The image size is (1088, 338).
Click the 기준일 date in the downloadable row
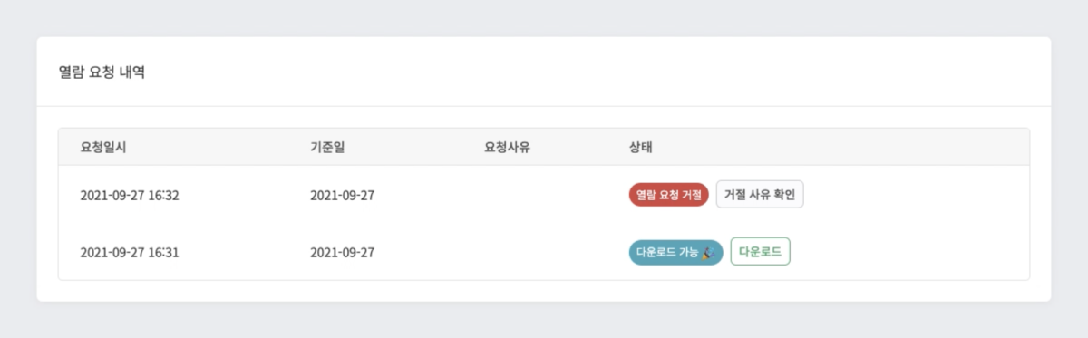[343, 253]
